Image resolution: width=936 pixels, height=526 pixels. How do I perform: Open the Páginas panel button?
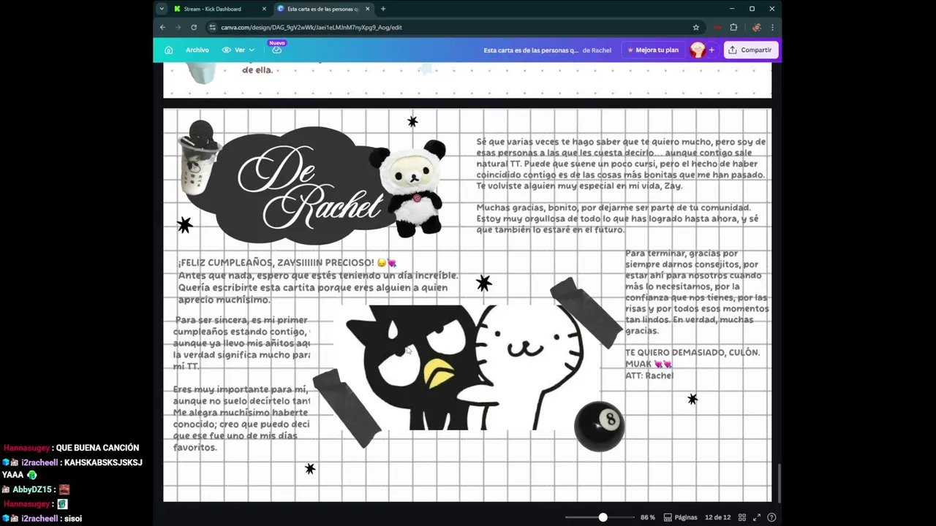pyautogui.click(x=680, y=517)
